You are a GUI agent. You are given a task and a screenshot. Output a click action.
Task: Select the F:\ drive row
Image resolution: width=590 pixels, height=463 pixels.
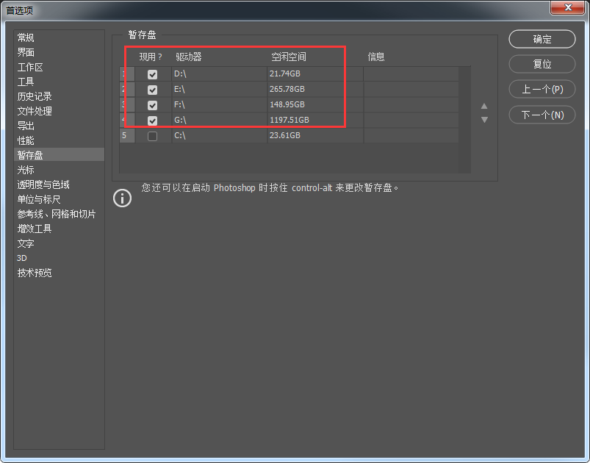(x=289, y=104)
